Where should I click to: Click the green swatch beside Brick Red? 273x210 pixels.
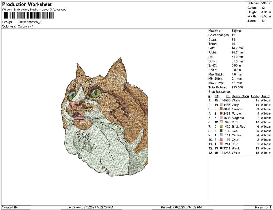click(x=221, y=126)
